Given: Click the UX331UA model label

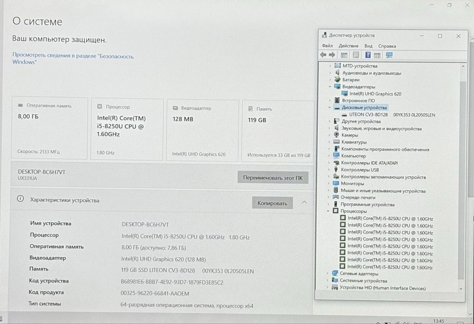Looking at the screenshot, I should click(27, 178).
